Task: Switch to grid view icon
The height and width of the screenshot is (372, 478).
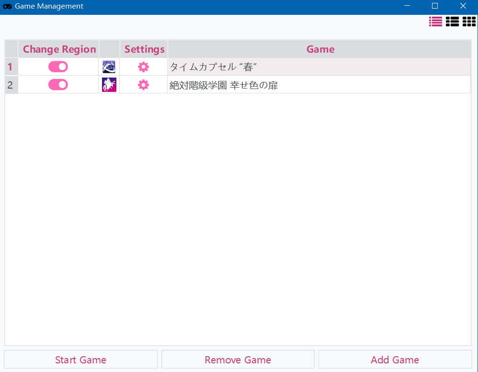Action: click(469, 22)
